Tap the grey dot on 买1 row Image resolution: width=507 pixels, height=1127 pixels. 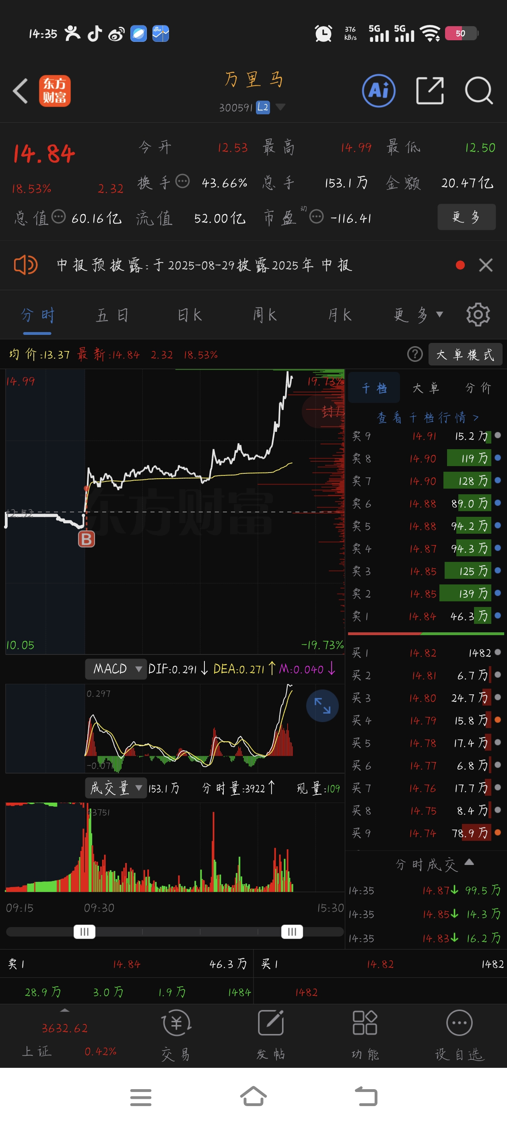498,652
